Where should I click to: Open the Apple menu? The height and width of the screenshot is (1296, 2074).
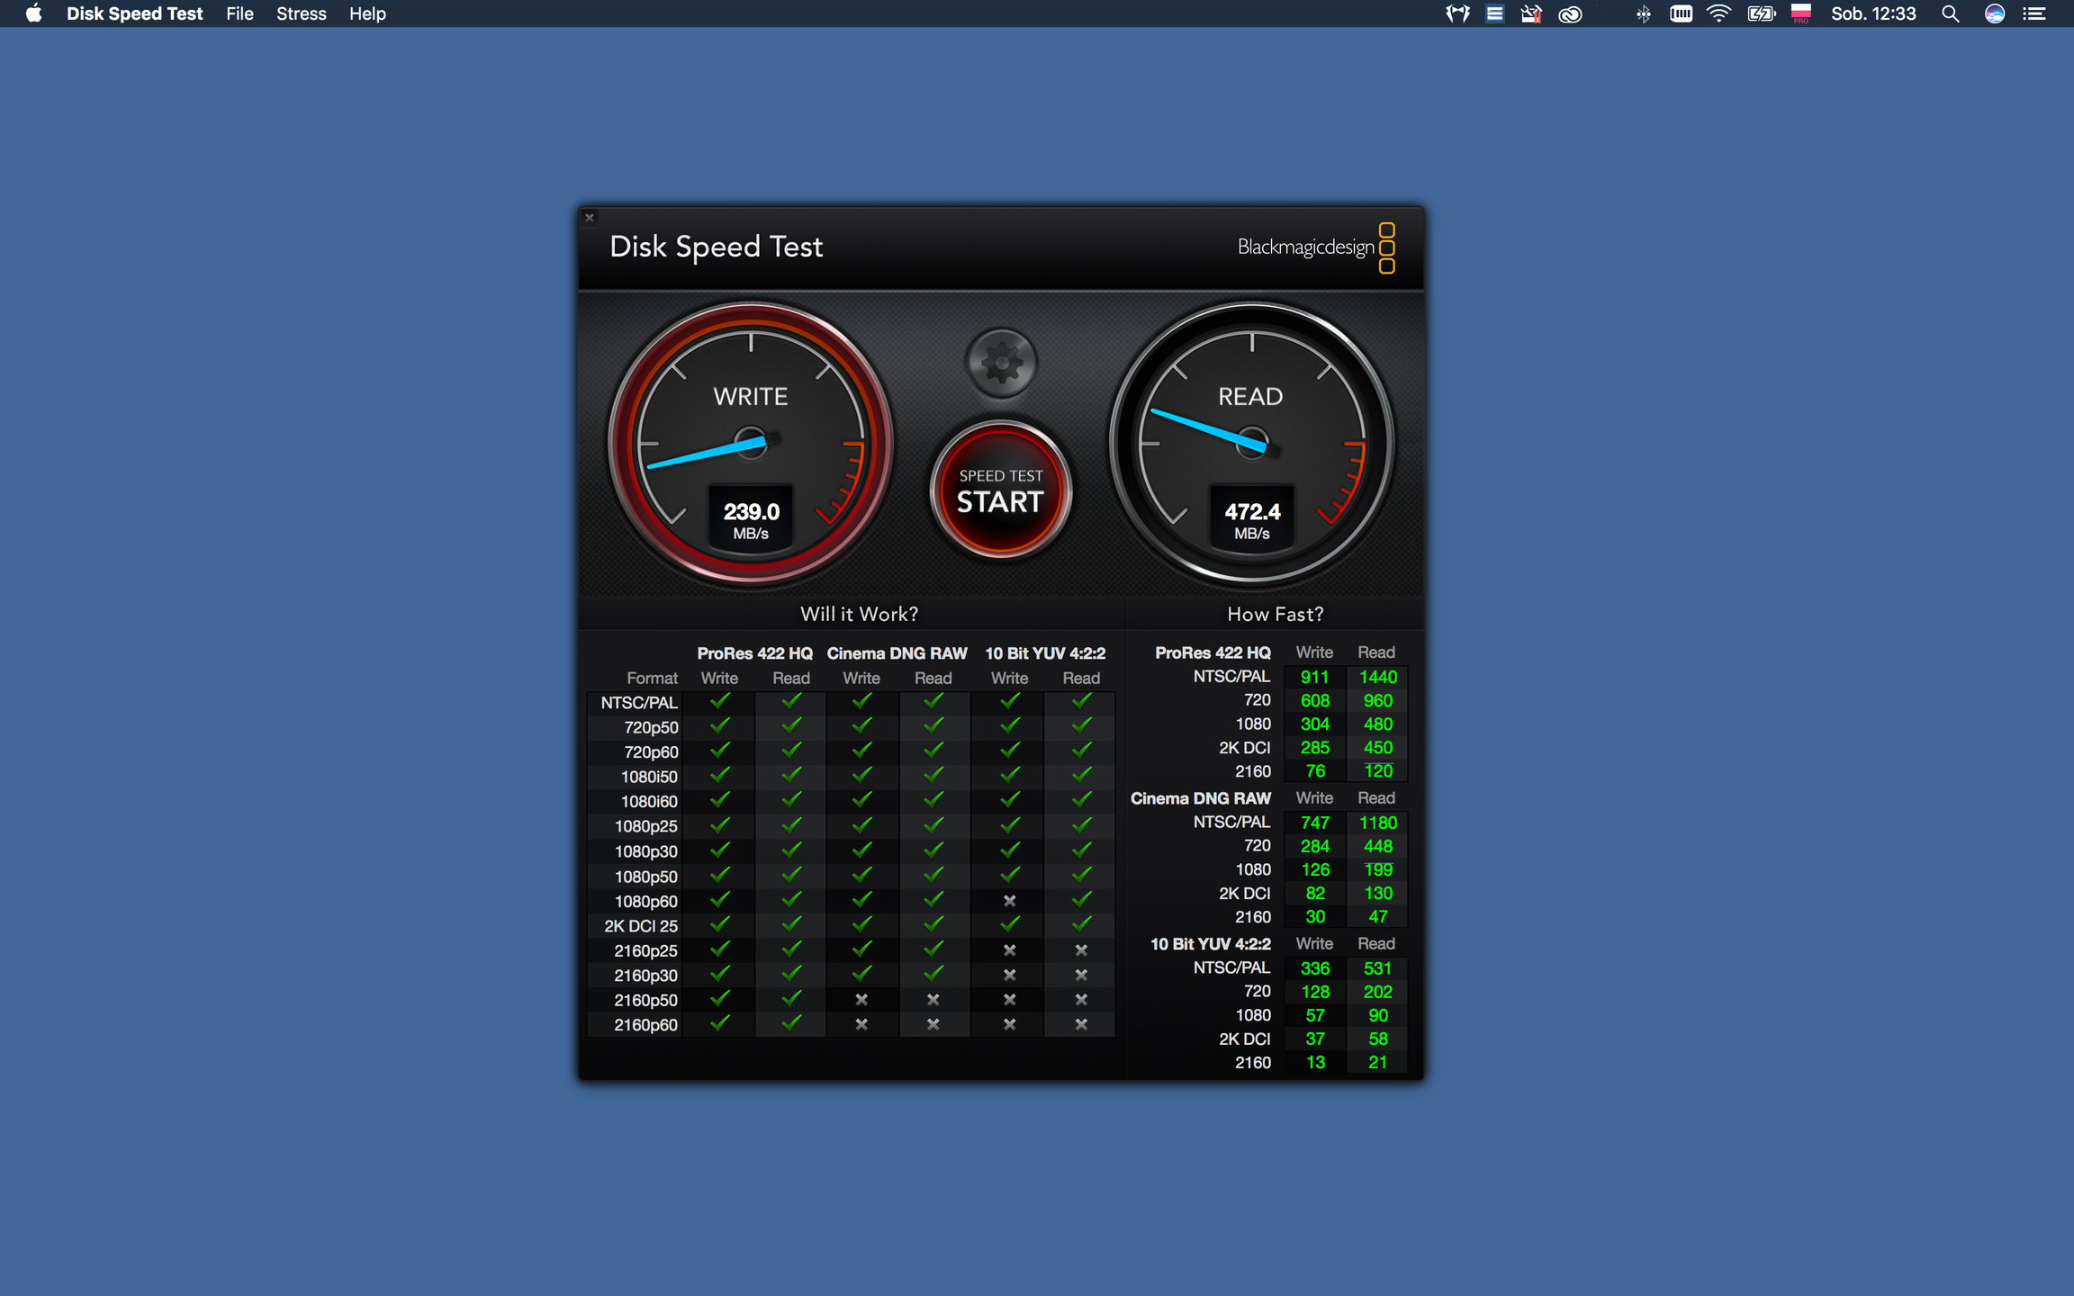click(x=33, y=13)
